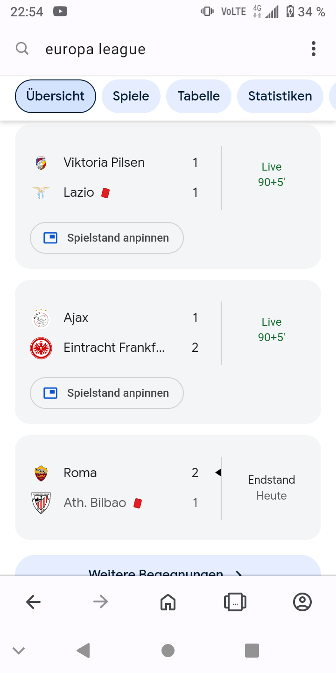
Task: Select the Übersicht tab
Action: coord(56,96)
